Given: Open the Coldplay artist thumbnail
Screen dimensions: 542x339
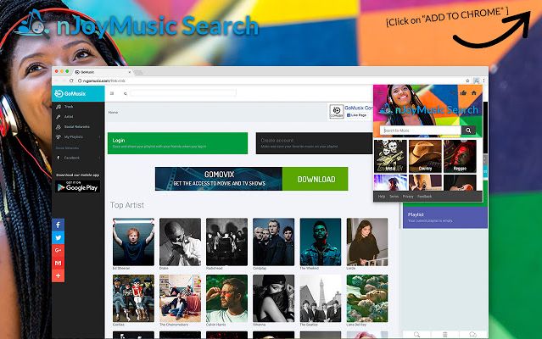Looking at the screenshot, I should [273, 242].
